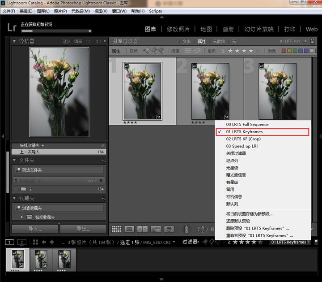The image size is (322, 282).
Task: Switch to loupe view in toolbar
Action: point(129,229)
